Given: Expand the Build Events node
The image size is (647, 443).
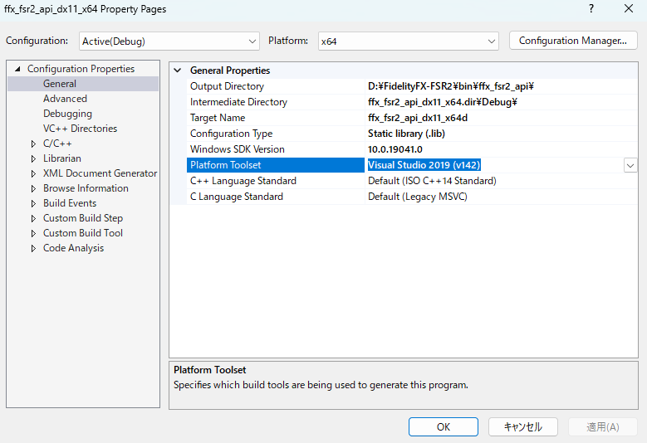Looking at the screenshot, I should coord(33,203).
